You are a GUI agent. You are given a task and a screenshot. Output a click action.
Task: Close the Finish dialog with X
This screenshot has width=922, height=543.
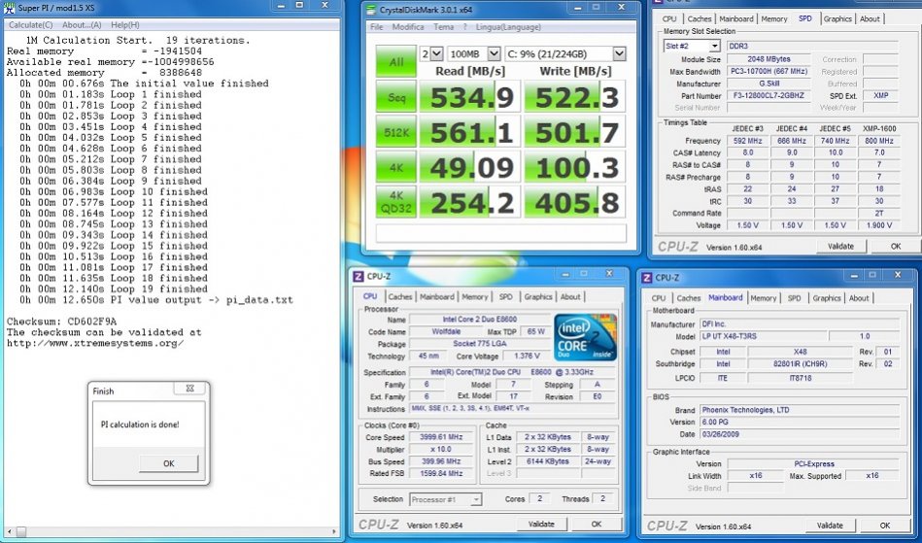pyautogui.click(x=189, y=389)
